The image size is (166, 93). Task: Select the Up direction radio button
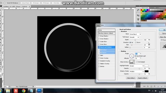pyautogui.click(x=130, y=42)
